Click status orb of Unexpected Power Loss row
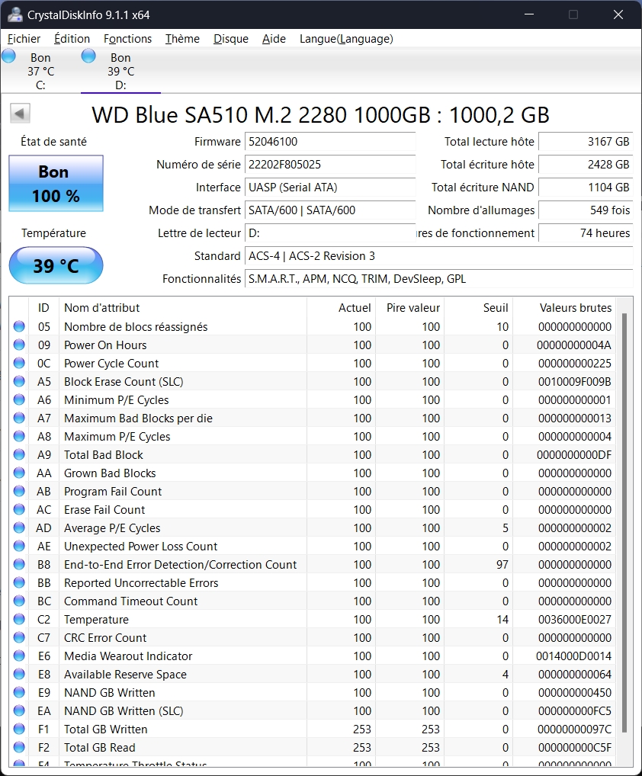This screenshot has width=642, height=776. point(19,547)
